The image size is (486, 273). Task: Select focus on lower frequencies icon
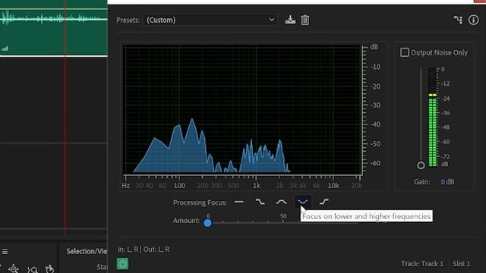(x=260, y=202)
